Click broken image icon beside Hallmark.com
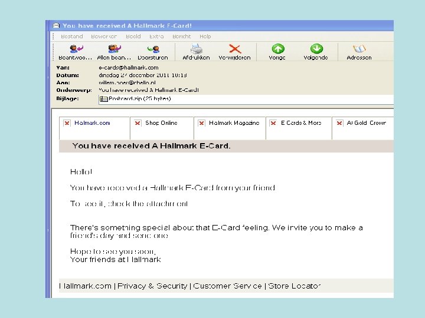 click(x=67, y=123)
